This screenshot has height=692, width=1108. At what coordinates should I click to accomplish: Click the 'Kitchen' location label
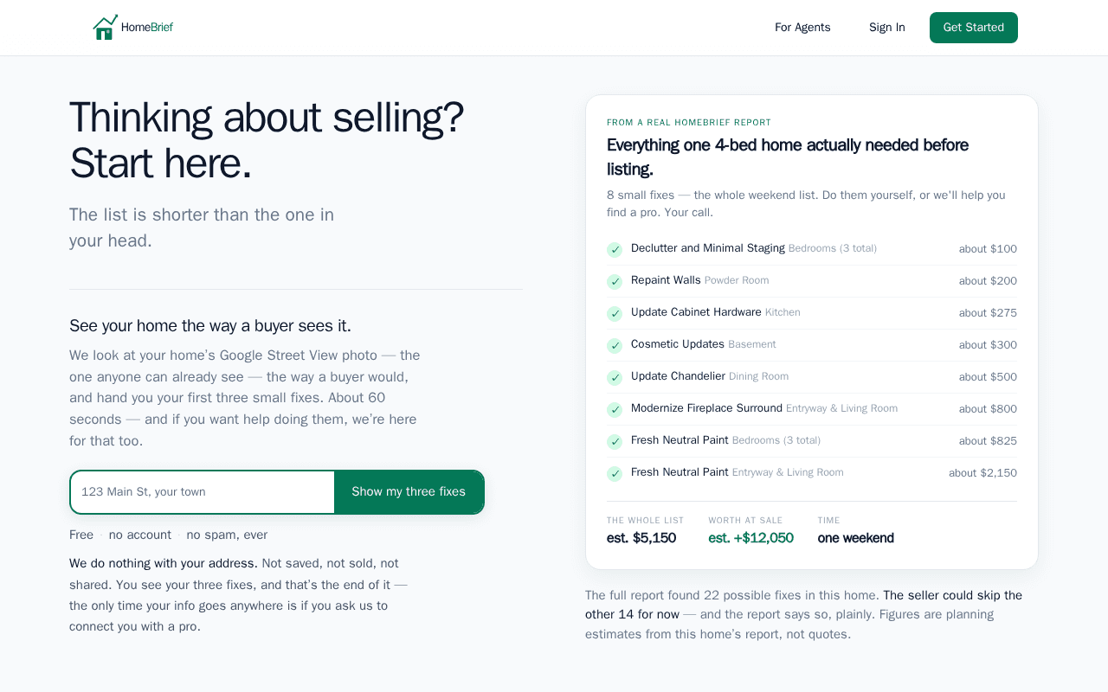(x=783, y=312)
